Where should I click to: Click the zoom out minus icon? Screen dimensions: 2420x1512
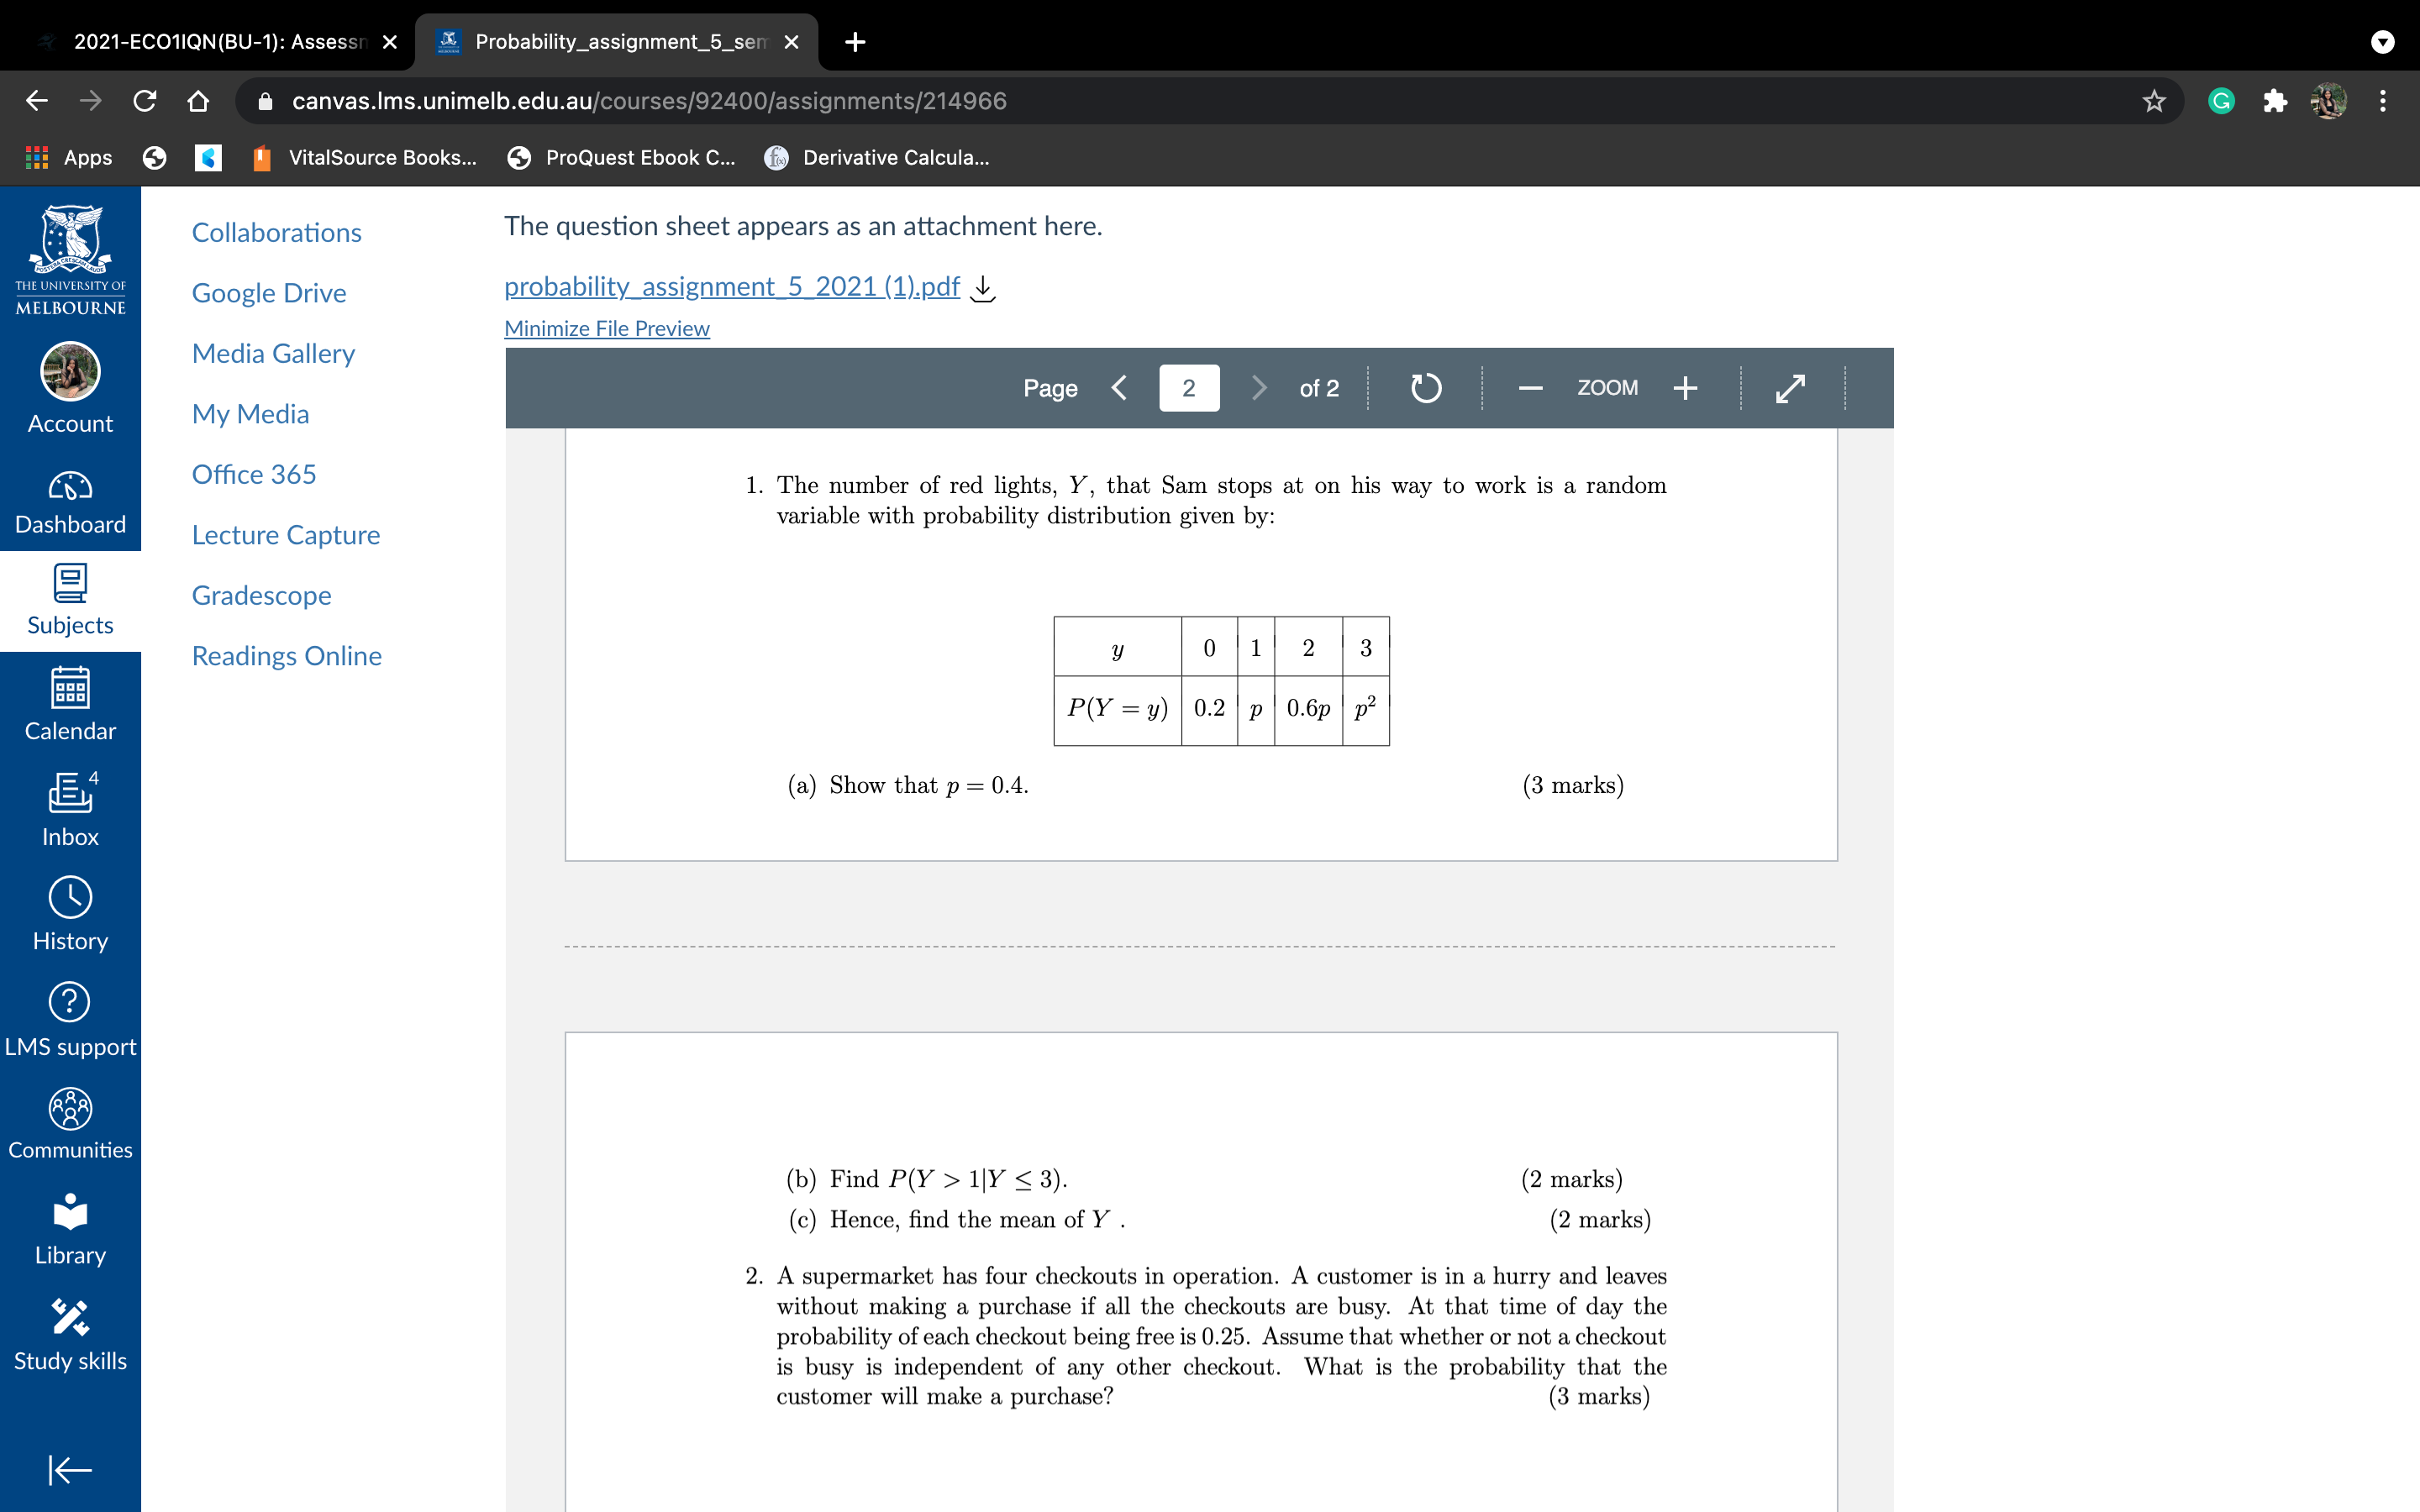(1528, 386)
